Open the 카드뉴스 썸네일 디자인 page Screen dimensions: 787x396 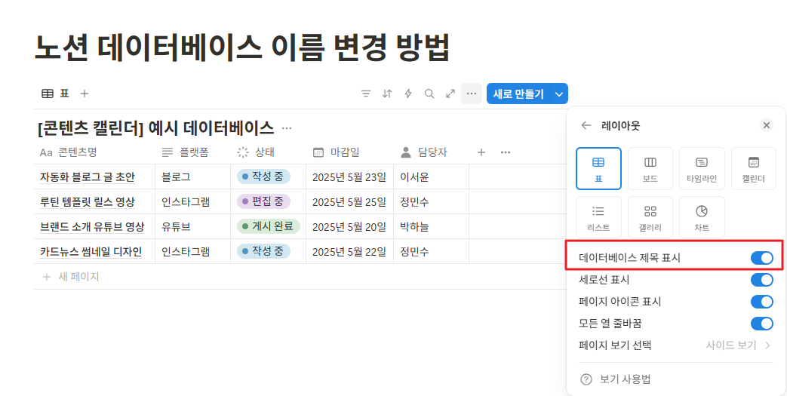tap(91, 252)
